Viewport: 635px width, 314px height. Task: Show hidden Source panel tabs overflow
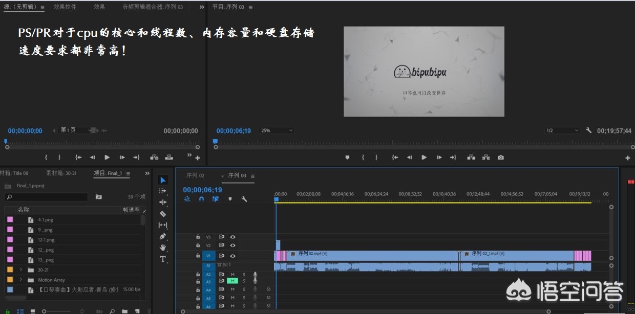point(201,7)
